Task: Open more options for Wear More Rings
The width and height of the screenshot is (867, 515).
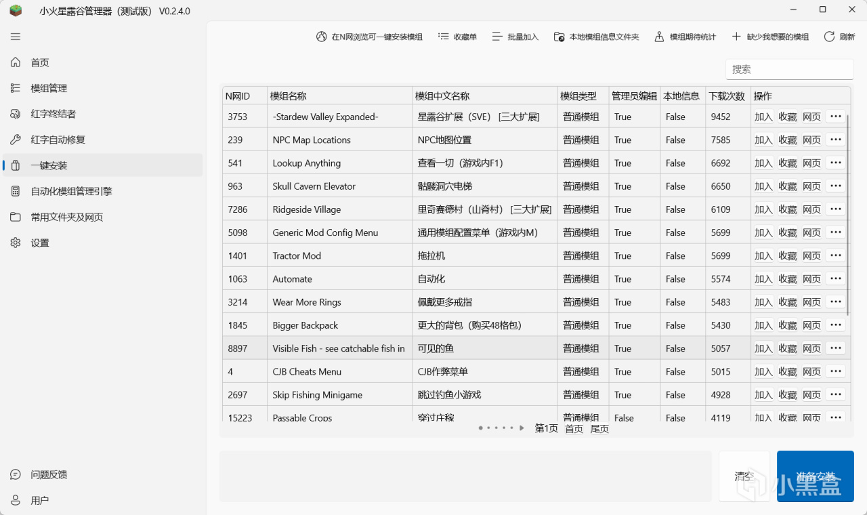Action: click(835, 302)
